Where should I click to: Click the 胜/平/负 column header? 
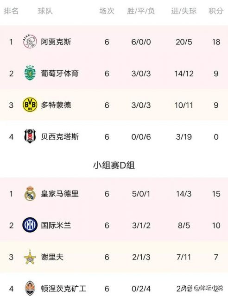[141, 11]
